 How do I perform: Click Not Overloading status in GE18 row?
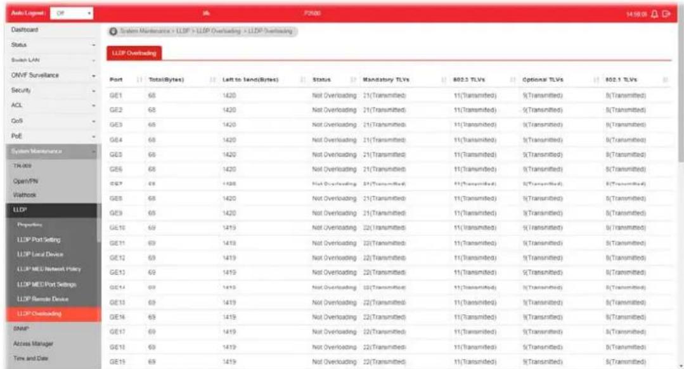click(x=334, y=347)
